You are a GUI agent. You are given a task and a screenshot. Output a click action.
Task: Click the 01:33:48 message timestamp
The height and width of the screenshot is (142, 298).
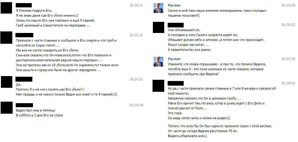(137, 105)
